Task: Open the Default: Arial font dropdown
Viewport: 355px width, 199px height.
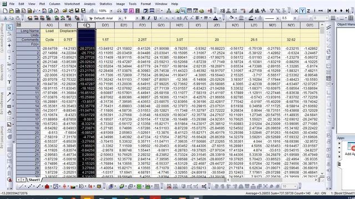Action: 120,18
